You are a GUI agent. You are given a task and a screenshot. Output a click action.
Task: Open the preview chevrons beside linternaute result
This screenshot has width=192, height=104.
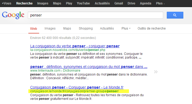pyautogui.click(x=156, y=72)
